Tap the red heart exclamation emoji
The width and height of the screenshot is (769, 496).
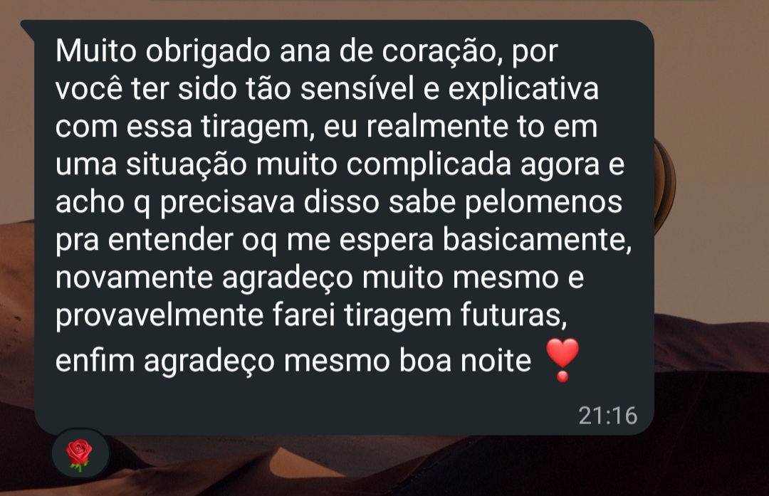[x=562, y=360]
